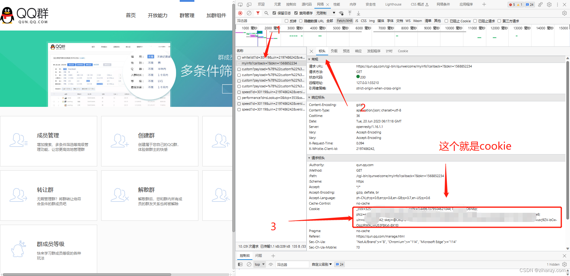Close the request details pane with X
This screenshot has height=276, width=570.
point(311,51)
